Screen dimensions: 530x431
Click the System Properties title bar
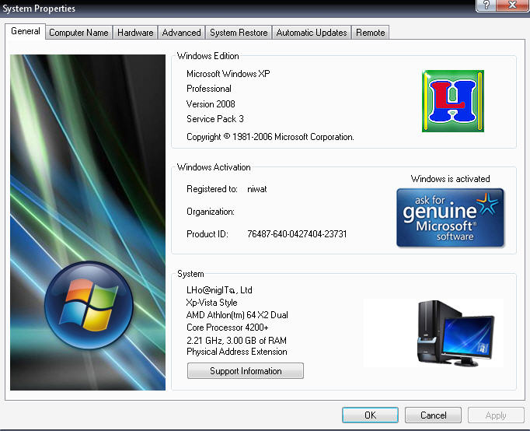tap(236, 8)
